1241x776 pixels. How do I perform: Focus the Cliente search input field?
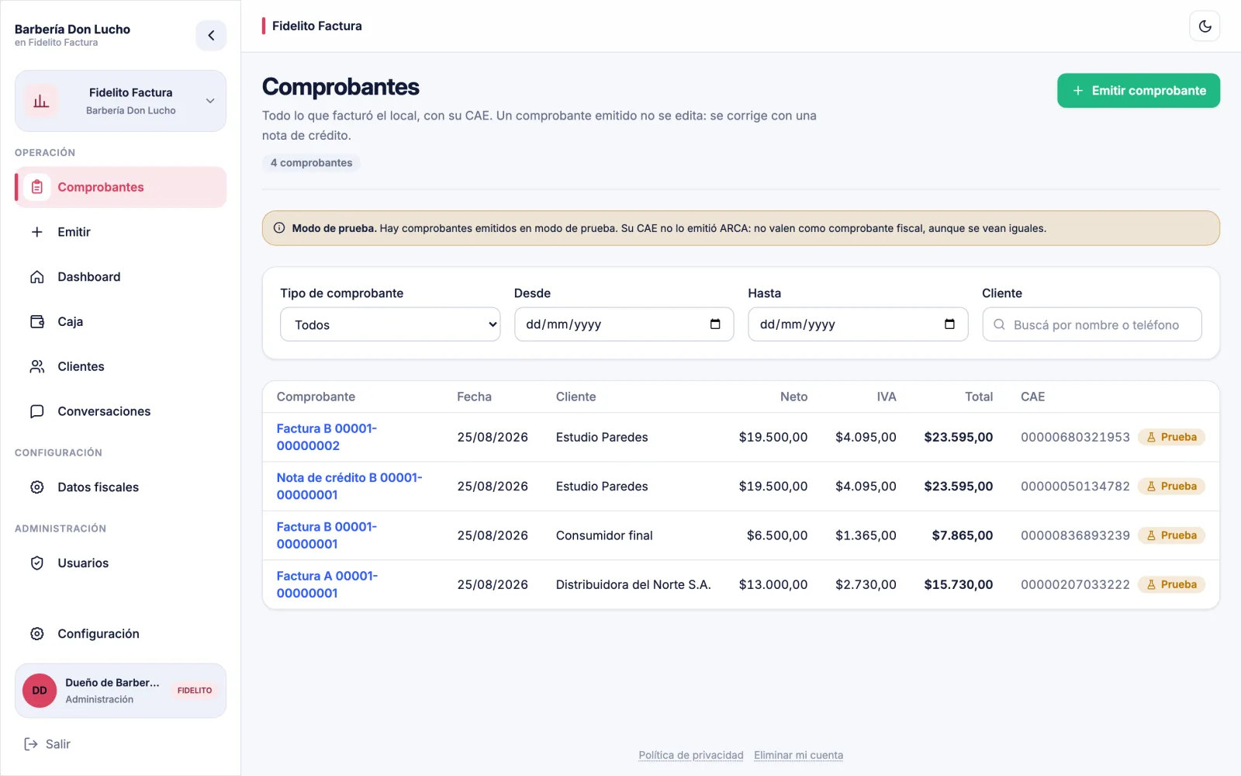tap(1092, 324)
